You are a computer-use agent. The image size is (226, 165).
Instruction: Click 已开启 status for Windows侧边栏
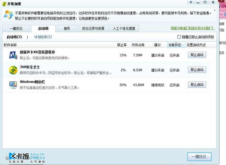pyautogui.click(x=174, y=85)
